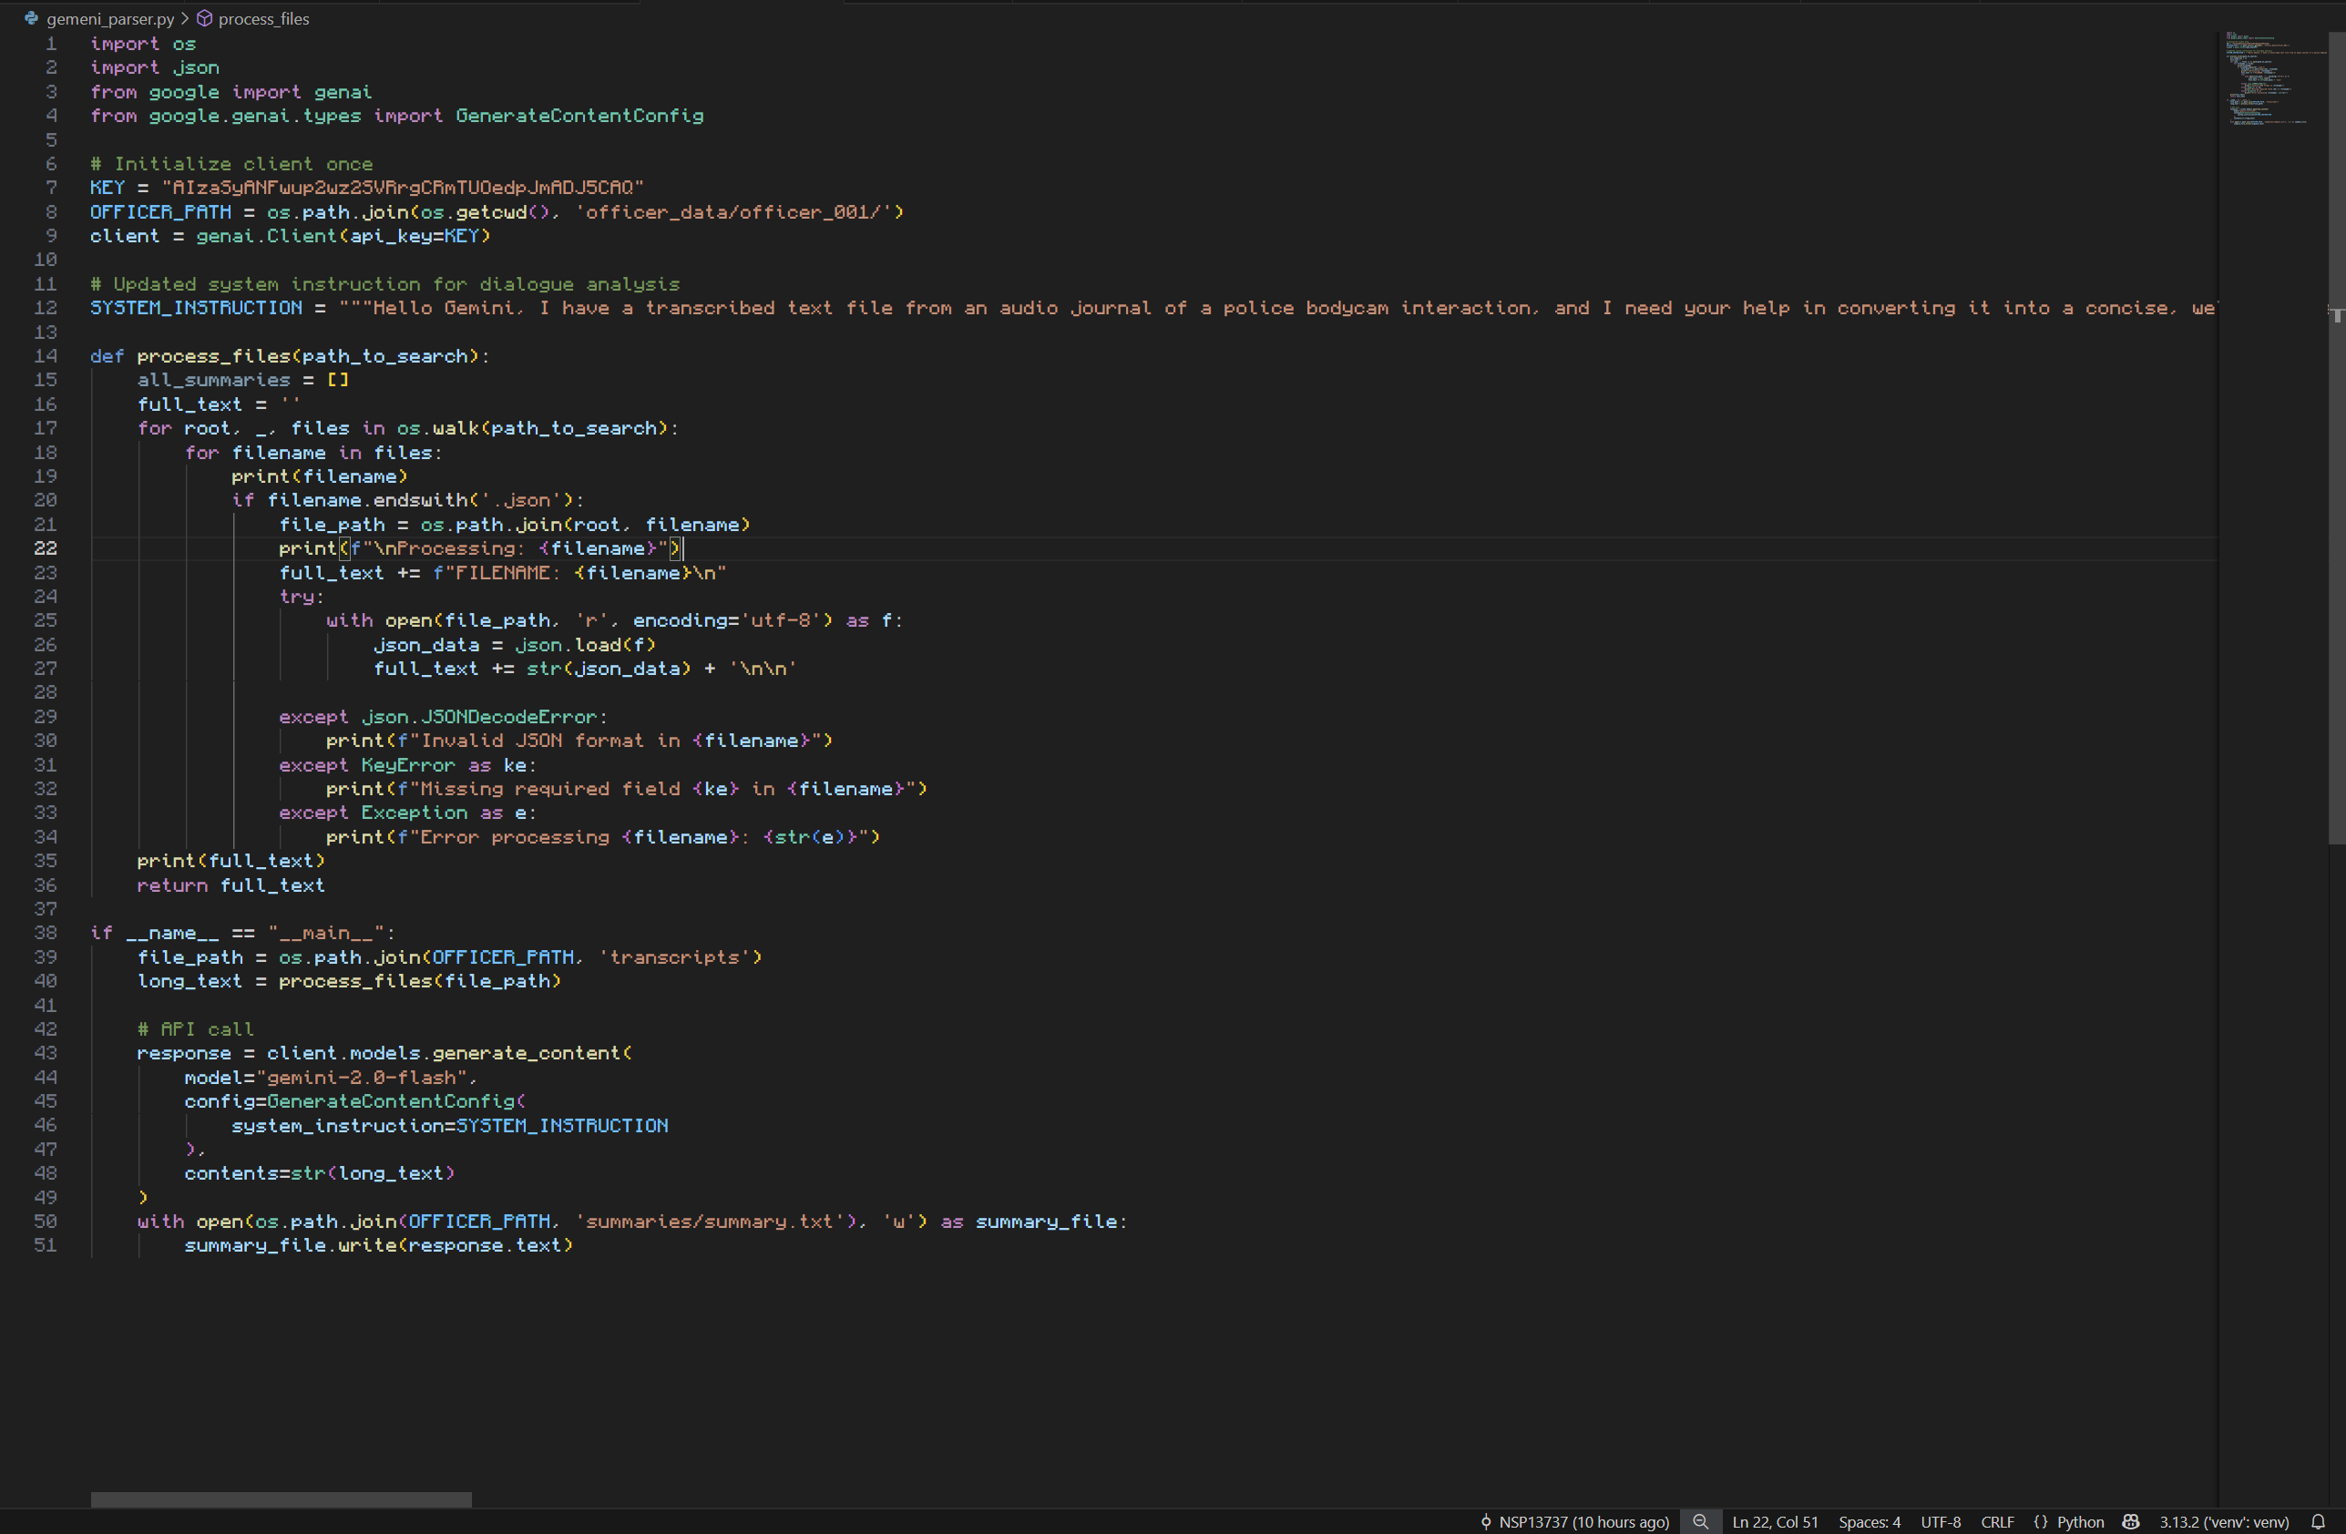This screenshot has width=2346, height=1534.
Task: Click the Python file icon in the breadcrumb
Action: (x=32, y=19)
